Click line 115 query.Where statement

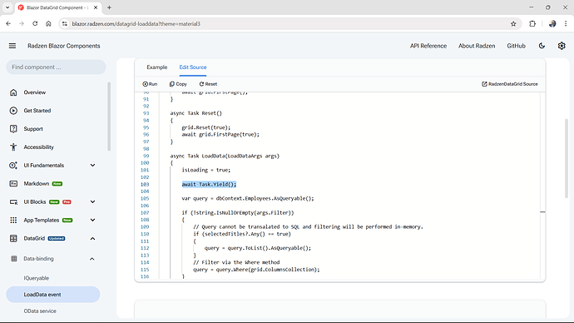pos(256,270)
